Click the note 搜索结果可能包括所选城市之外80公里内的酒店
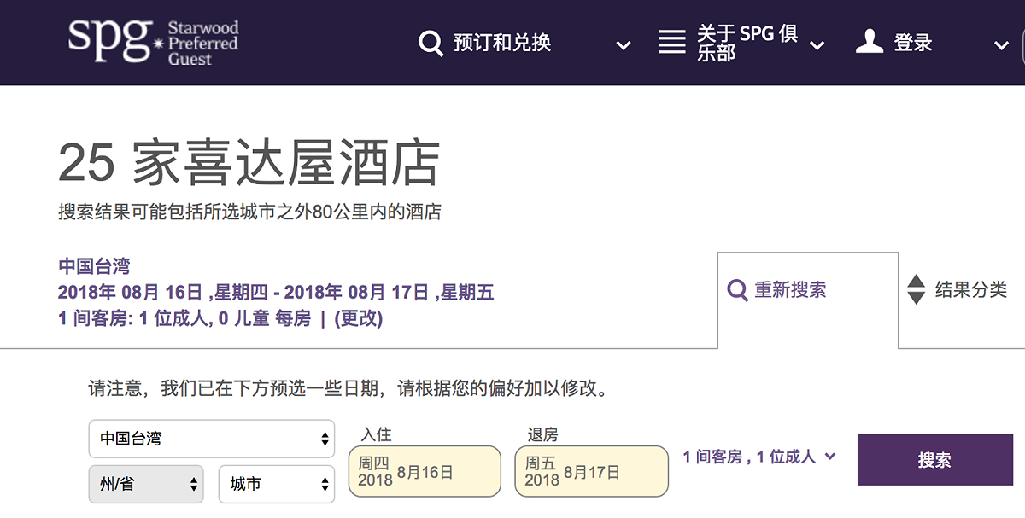This screenshot has width=1025, height=518. (249, 212)
